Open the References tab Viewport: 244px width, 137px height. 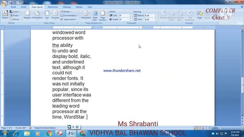[53, 7]
